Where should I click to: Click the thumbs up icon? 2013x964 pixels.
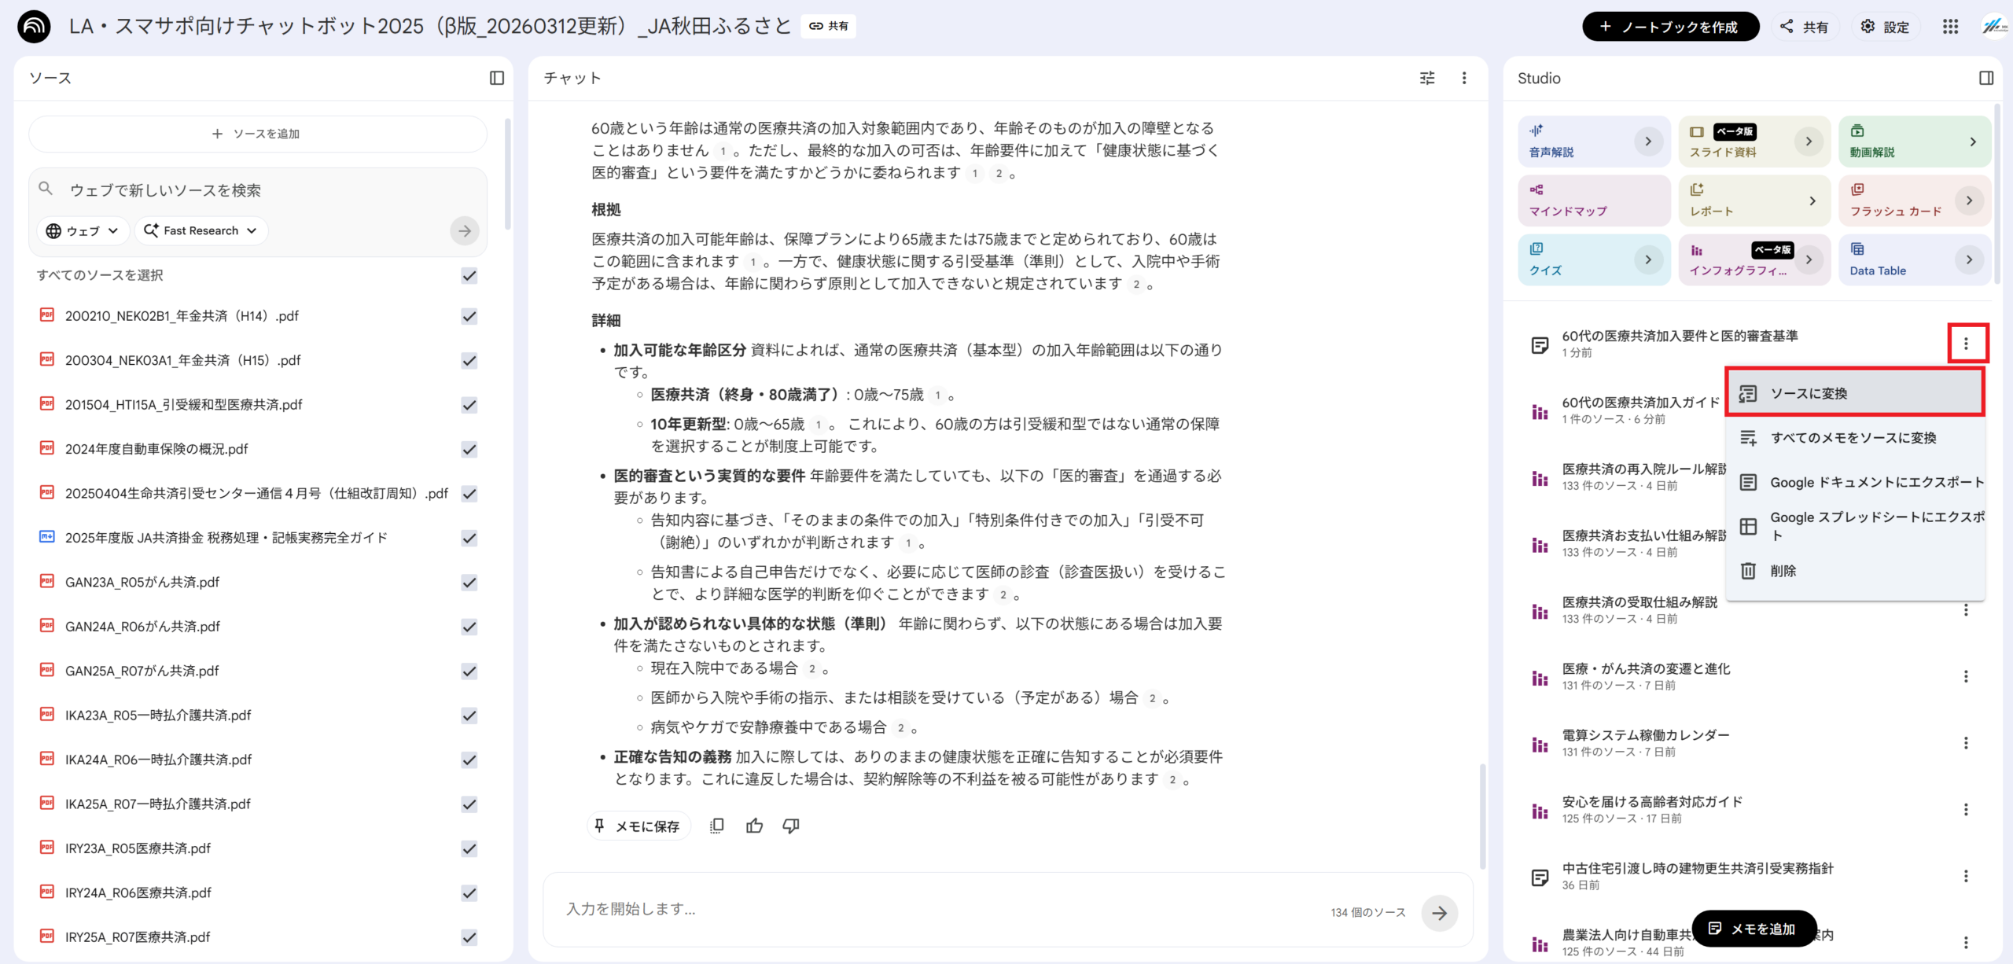(x=754, y=826)
